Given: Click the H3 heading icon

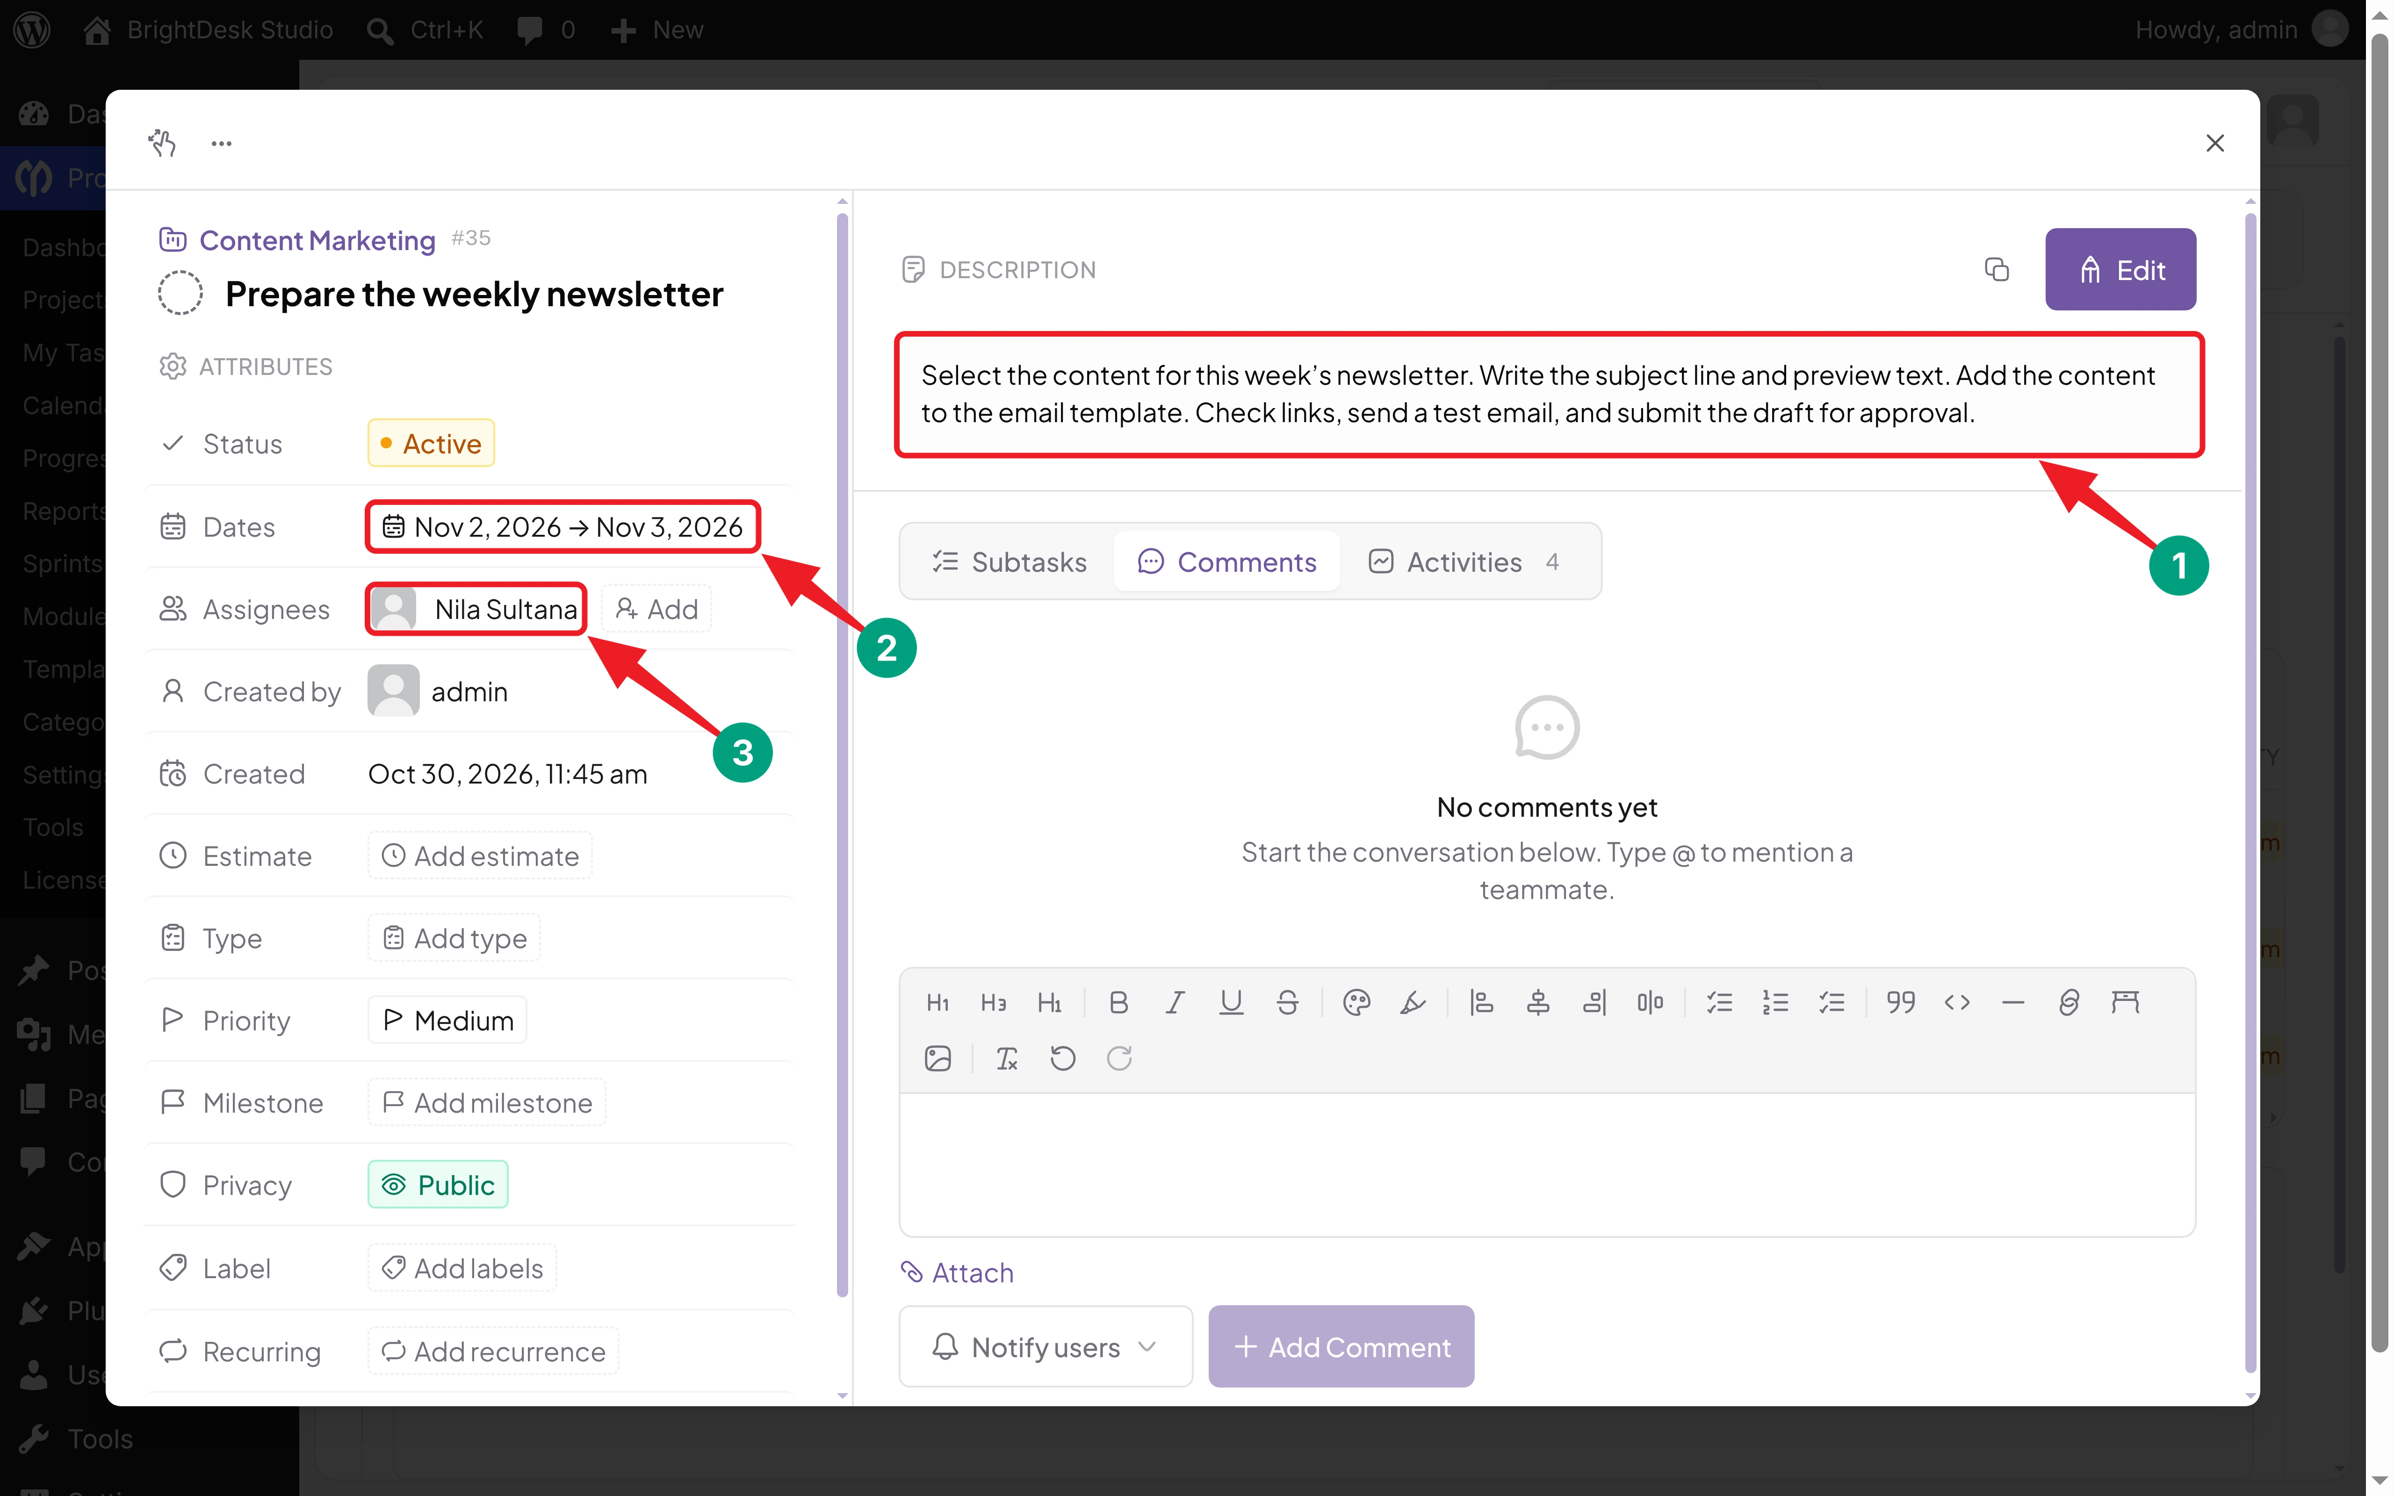Looking at the screenshot, I should tap(993, 1002).
